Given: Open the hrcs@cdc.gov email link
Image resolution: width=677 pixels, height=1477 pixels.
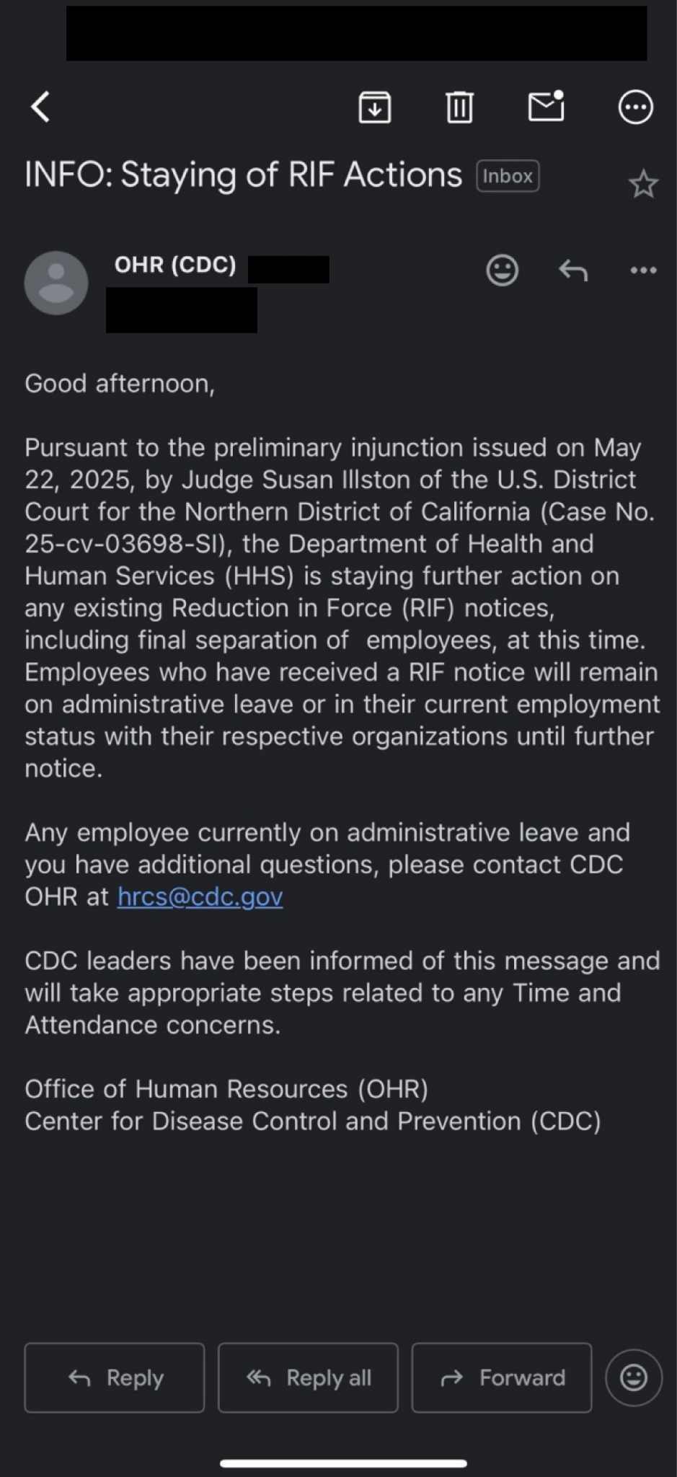Looking at the screenshot, I should [200, 896].
